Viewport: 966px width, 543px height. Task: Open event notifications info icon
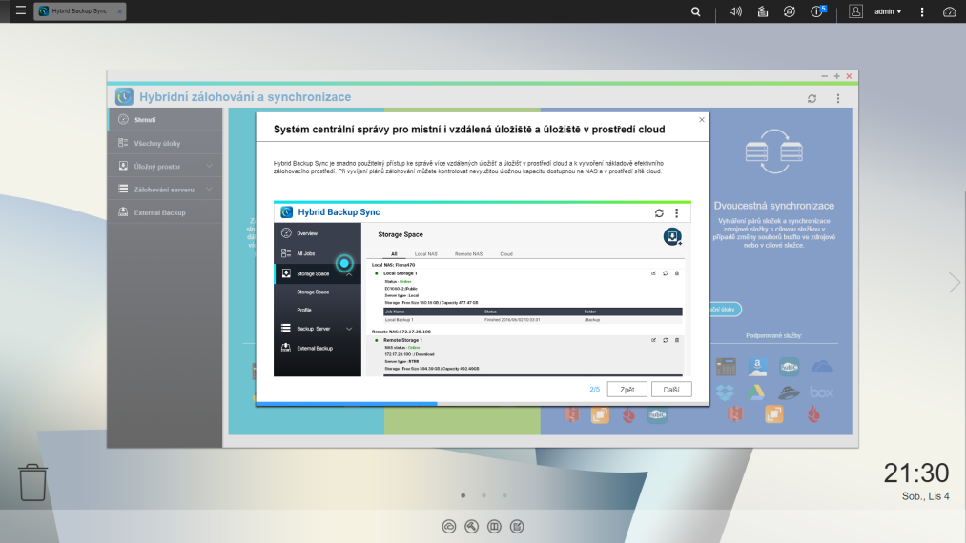point(817,11)
